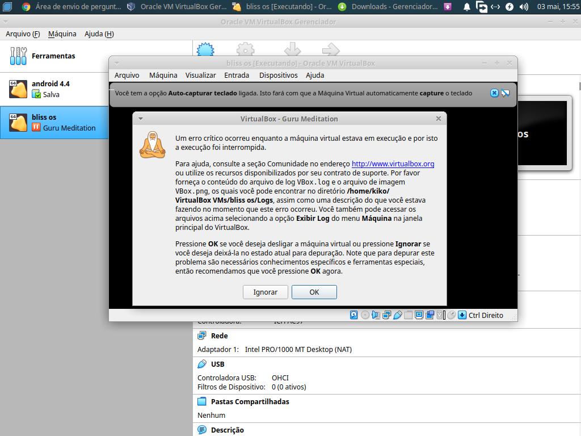The image size is (581, 436).
Task: Click the Descrição section icon
Action: pyautogui.click(x=202, y=430)
